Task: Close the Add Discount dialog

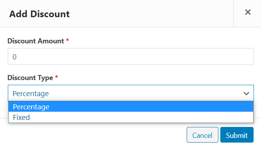Action: 248,12
